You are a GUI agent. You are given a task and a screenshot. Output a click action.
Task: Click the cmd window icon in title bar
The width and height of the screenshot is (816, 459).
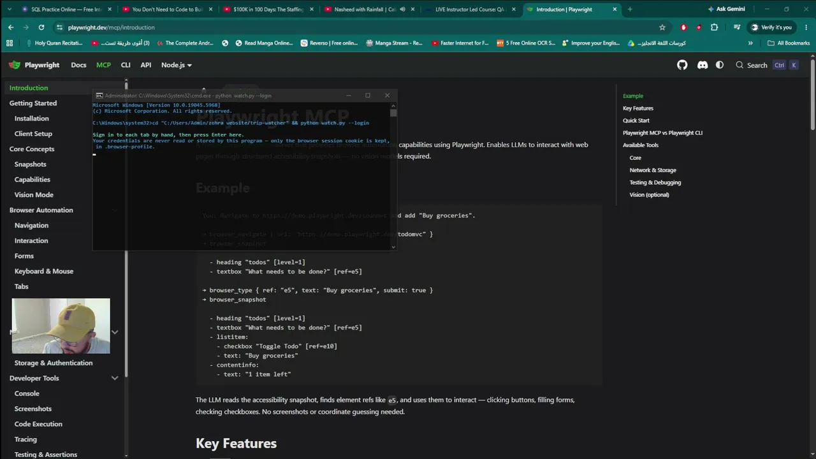coord(99,96)
